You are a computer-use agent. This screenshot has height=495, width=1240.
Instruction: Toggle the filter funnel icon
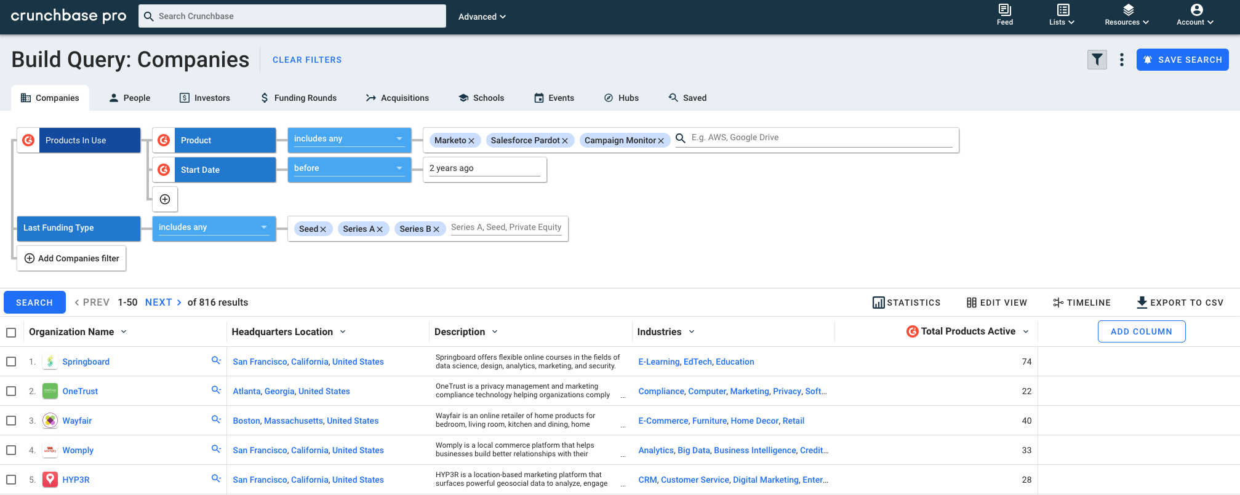(1097, 60)
